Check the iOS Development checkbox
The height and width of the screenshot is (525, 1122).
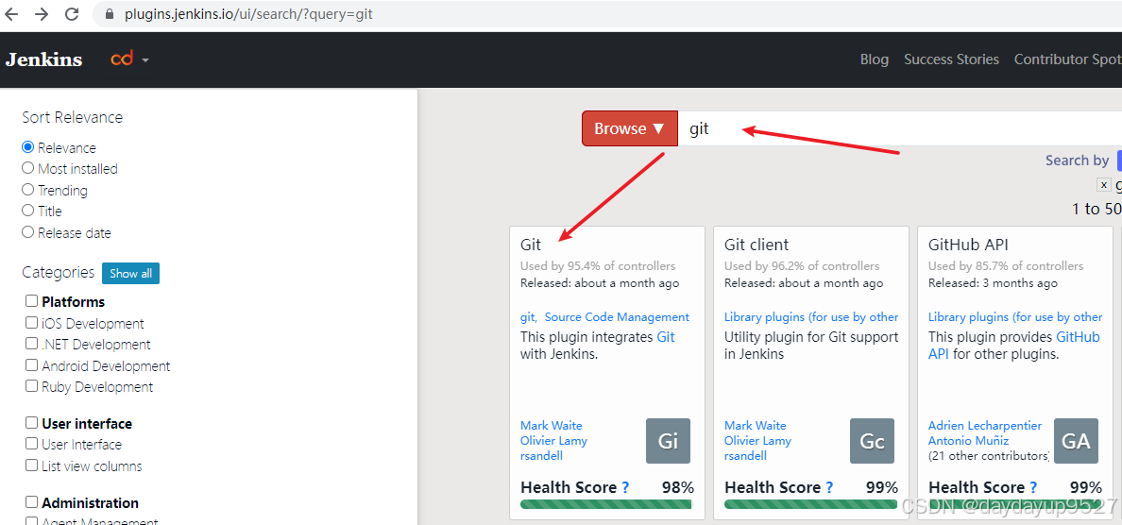[31, 323]
